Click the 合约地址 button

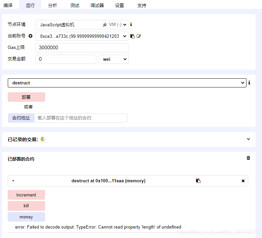click(21, 118)
